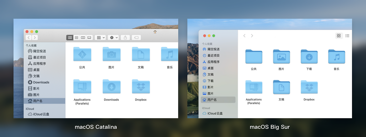Select the 音乐 folder icon in Catalina
Image resolution: width=366 pixels, height=137 pixels.
(x=170, y=54)
